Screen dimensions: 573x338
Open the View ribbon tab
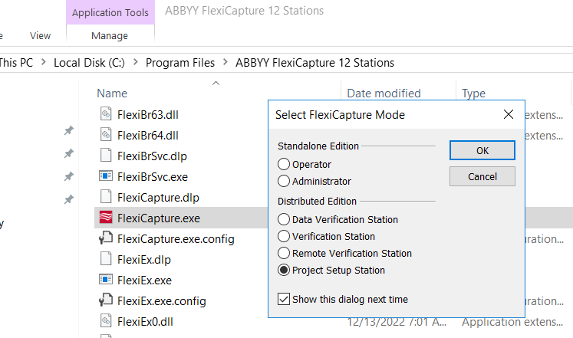(x=40, y=36)
